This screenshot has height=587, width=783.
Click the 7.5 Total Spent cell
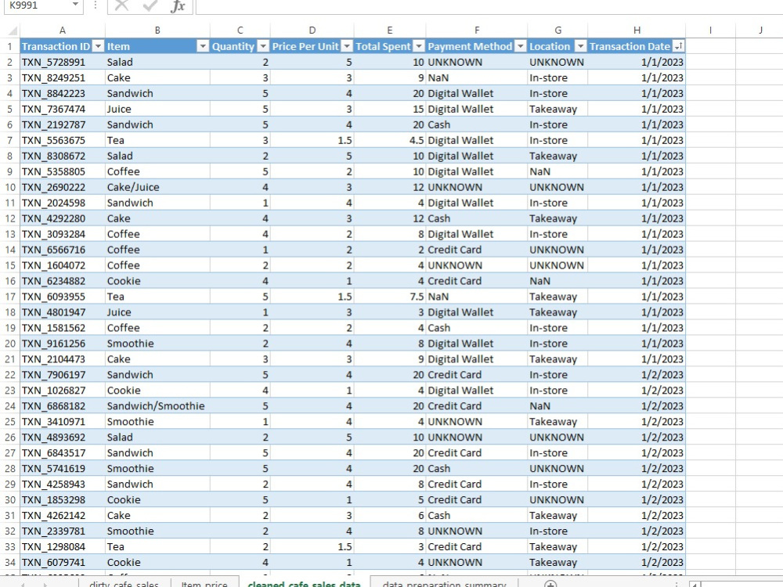coord(389,297)
